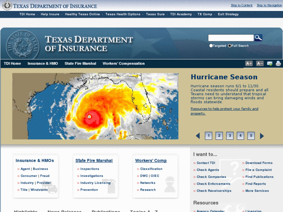
Task: Click the print page icon
Action: 278,63
